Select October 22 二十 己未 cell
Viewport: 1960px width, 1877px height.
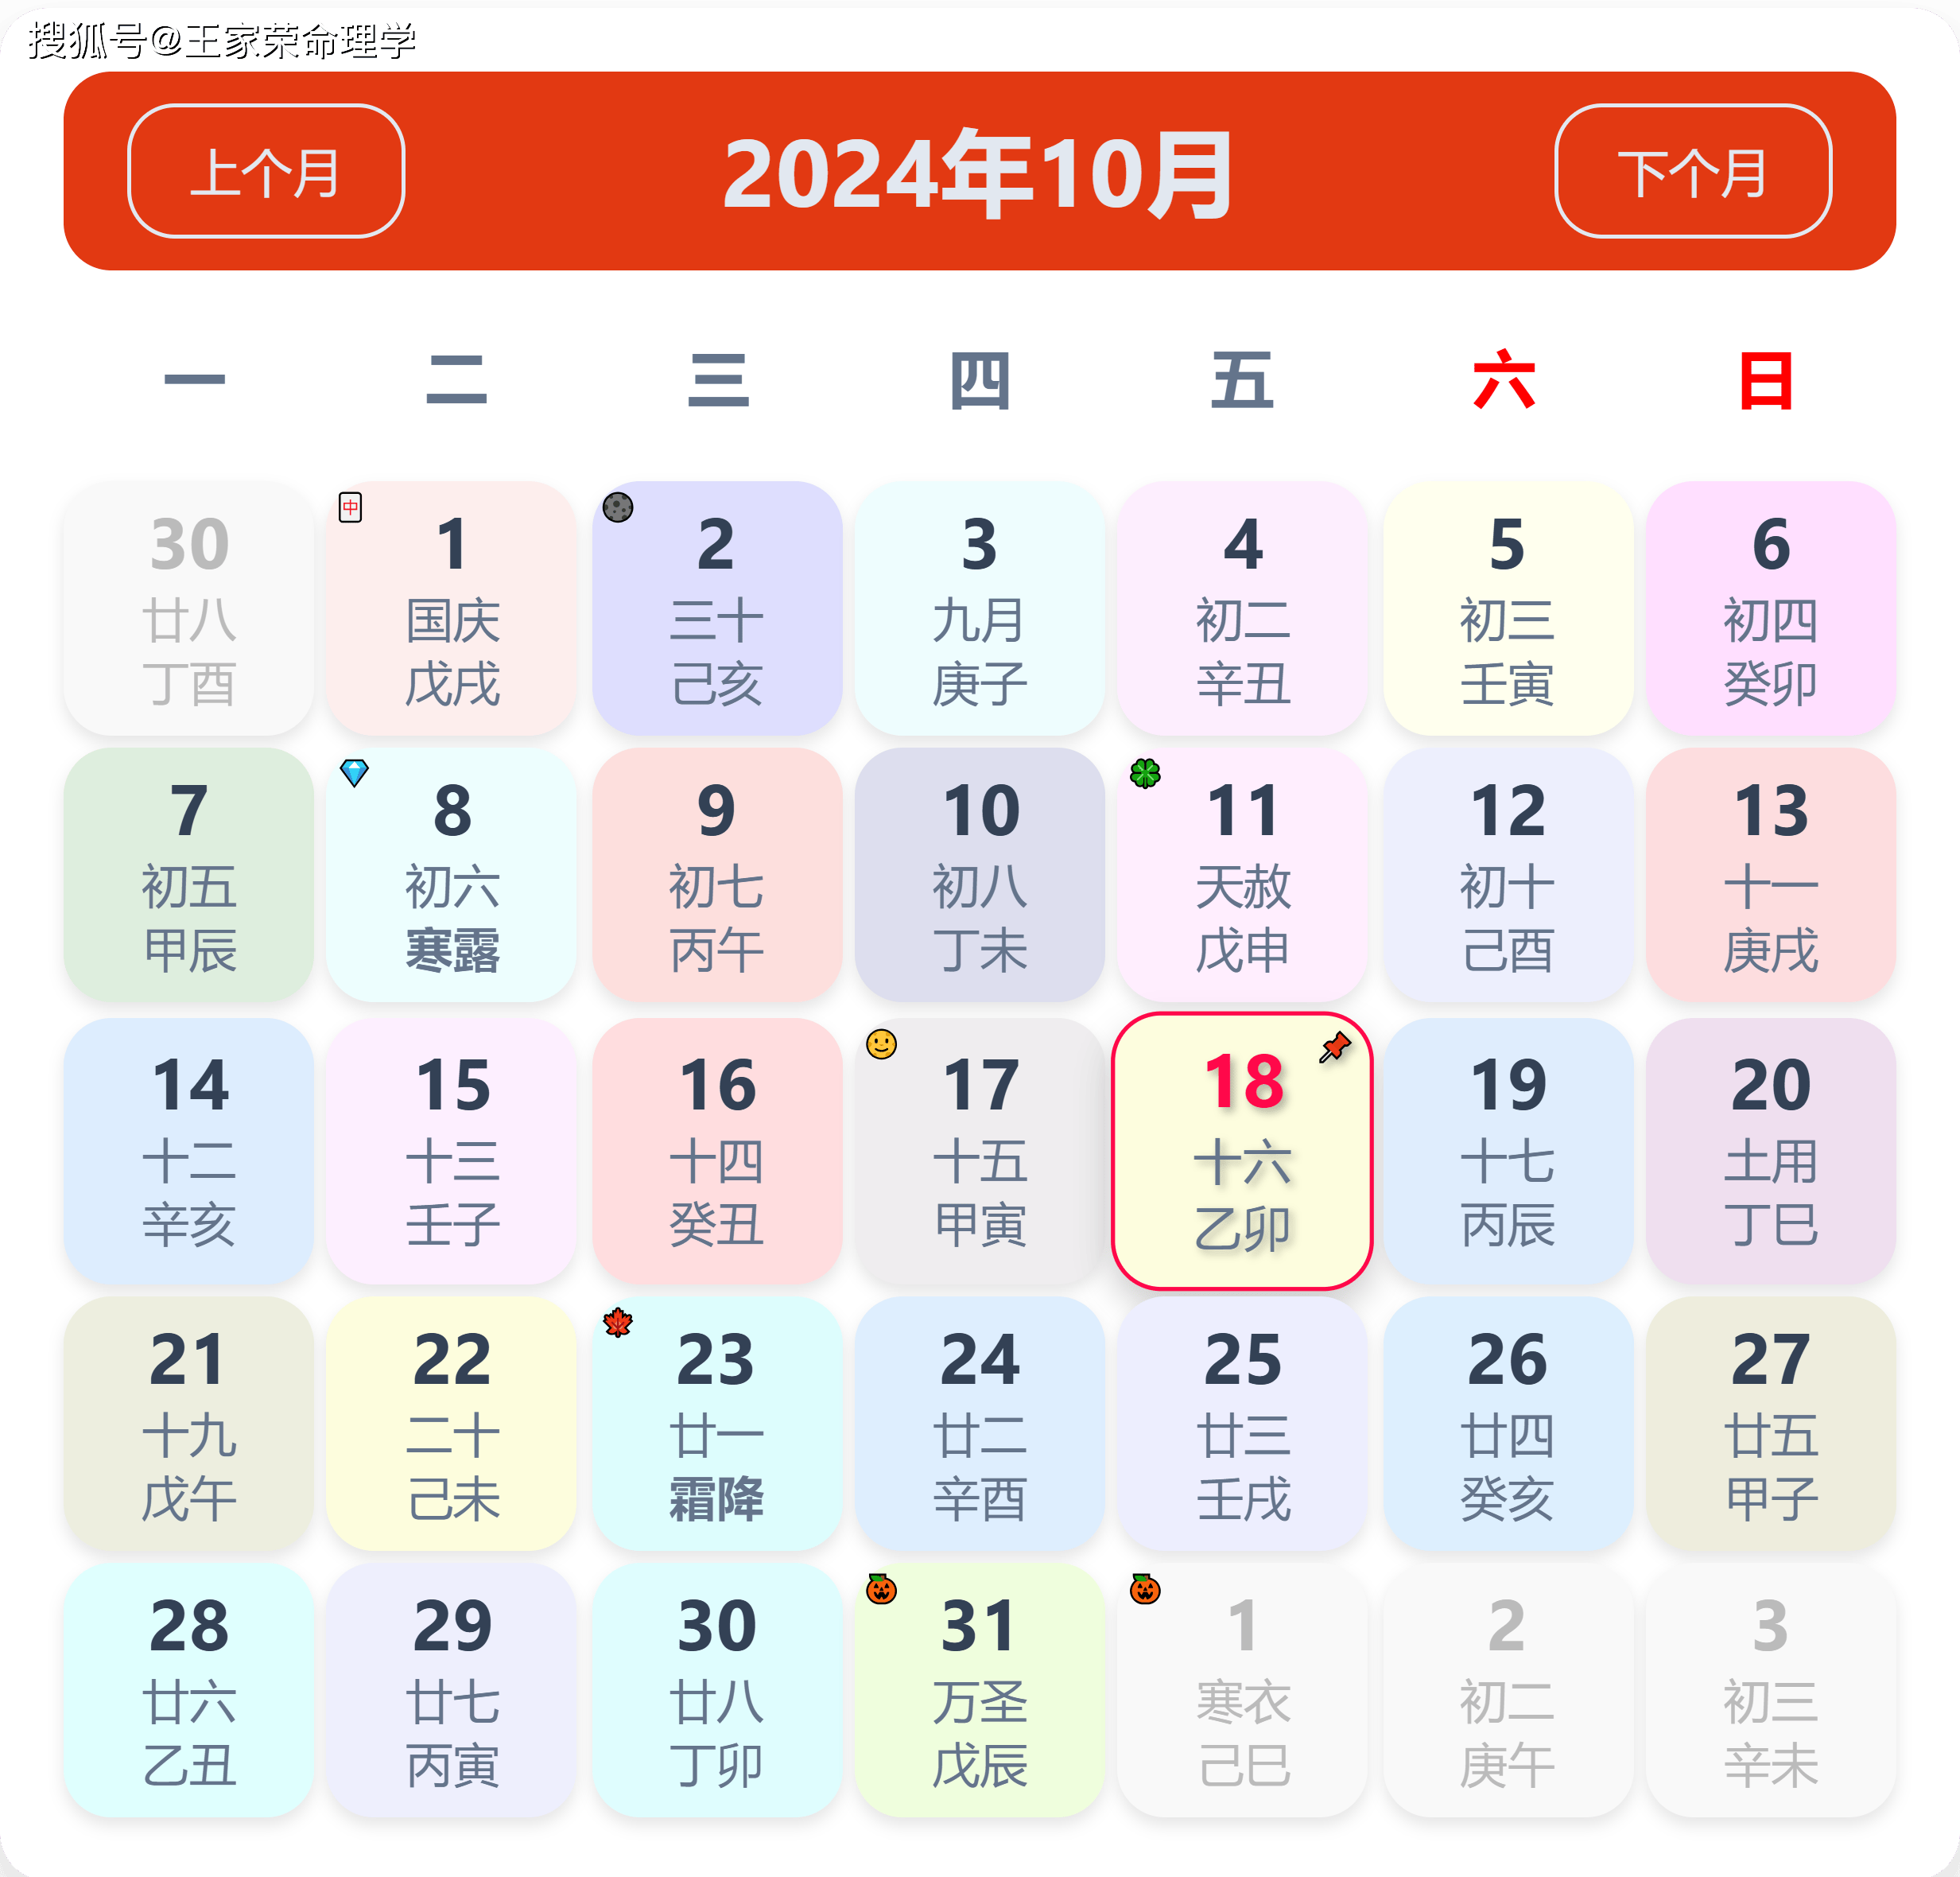[x=452, y=1424]
